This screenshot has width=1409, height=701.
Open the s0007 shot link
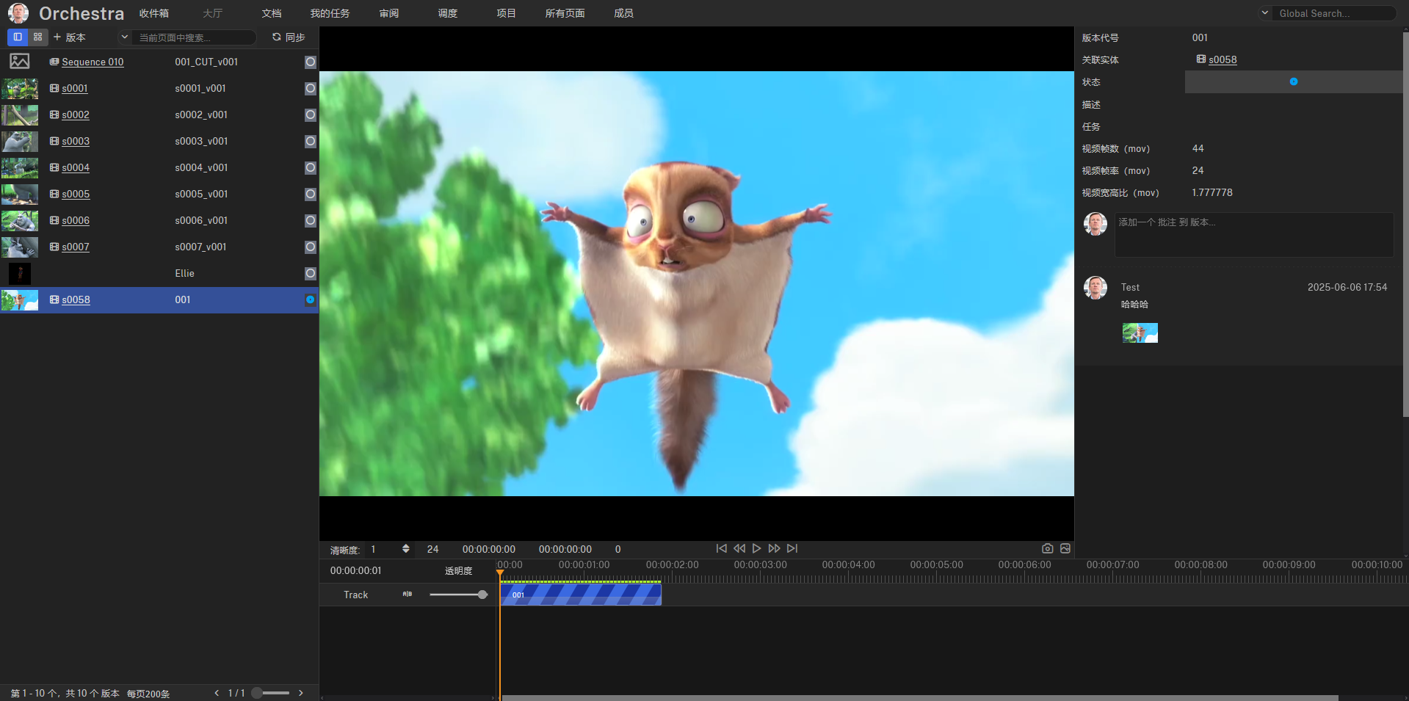coord(76,247)
